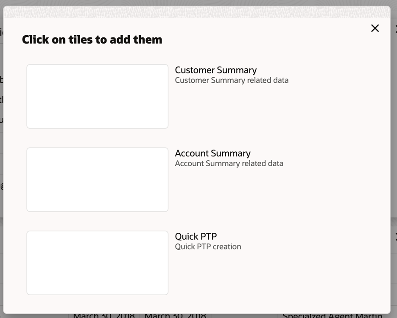
Task: Click "Customer Summary related data" description text
Action: pos(232,81)
